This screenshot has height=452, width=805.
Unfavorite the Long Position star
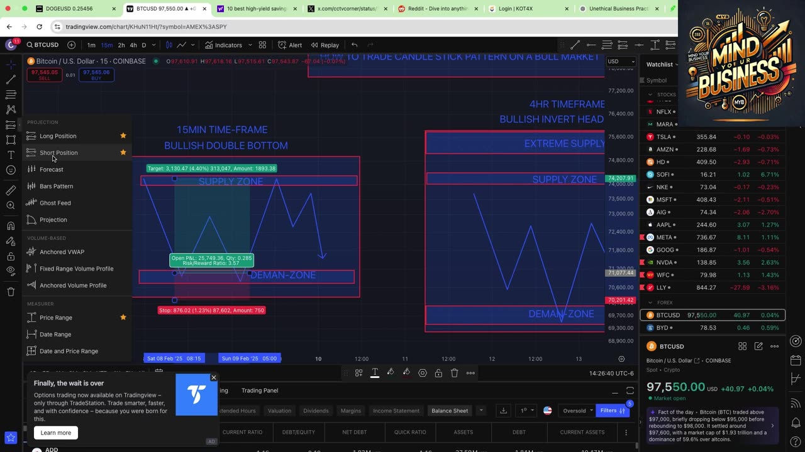[123, 136]
